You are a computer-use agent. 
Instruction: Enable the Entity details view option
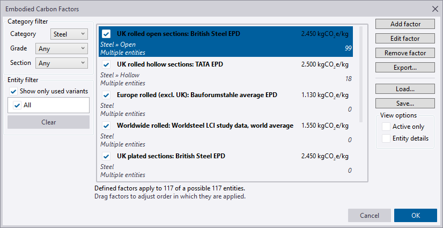386,138
